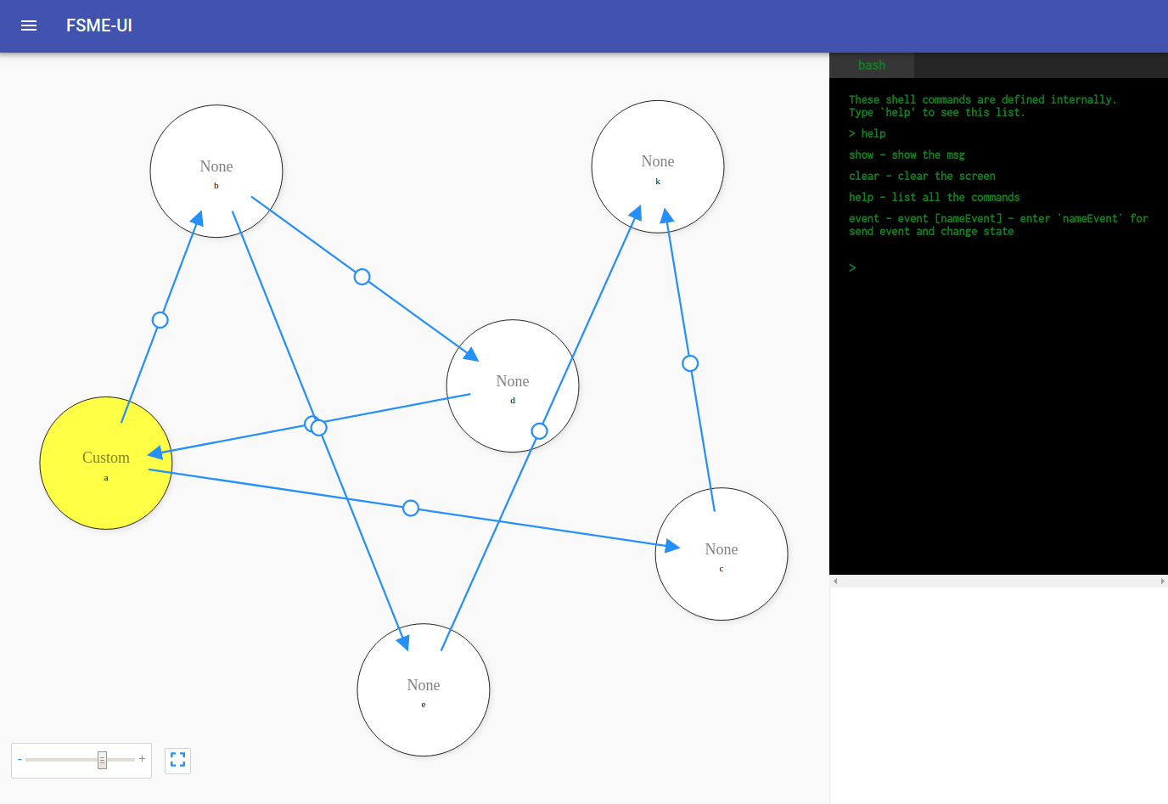Select the bash terminal tab
1168x804 pixels.
click(872, 65)
